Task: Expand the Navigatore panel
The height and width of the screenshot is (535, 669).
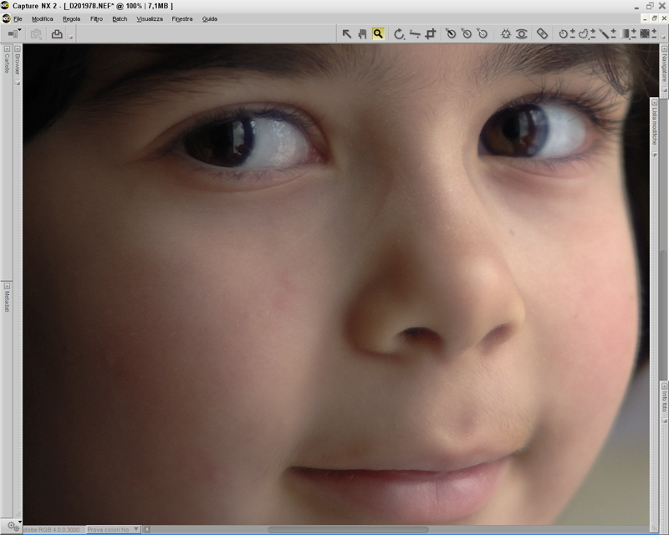Action: click(x=664, y=49)
